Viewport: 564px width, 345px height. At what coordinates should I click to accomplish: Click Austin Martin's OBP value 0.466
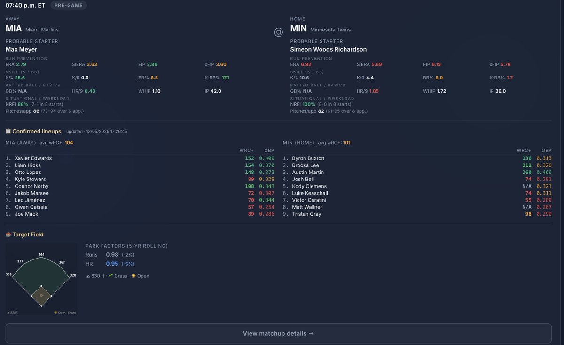pyautogui.click(x=544, y=172)
